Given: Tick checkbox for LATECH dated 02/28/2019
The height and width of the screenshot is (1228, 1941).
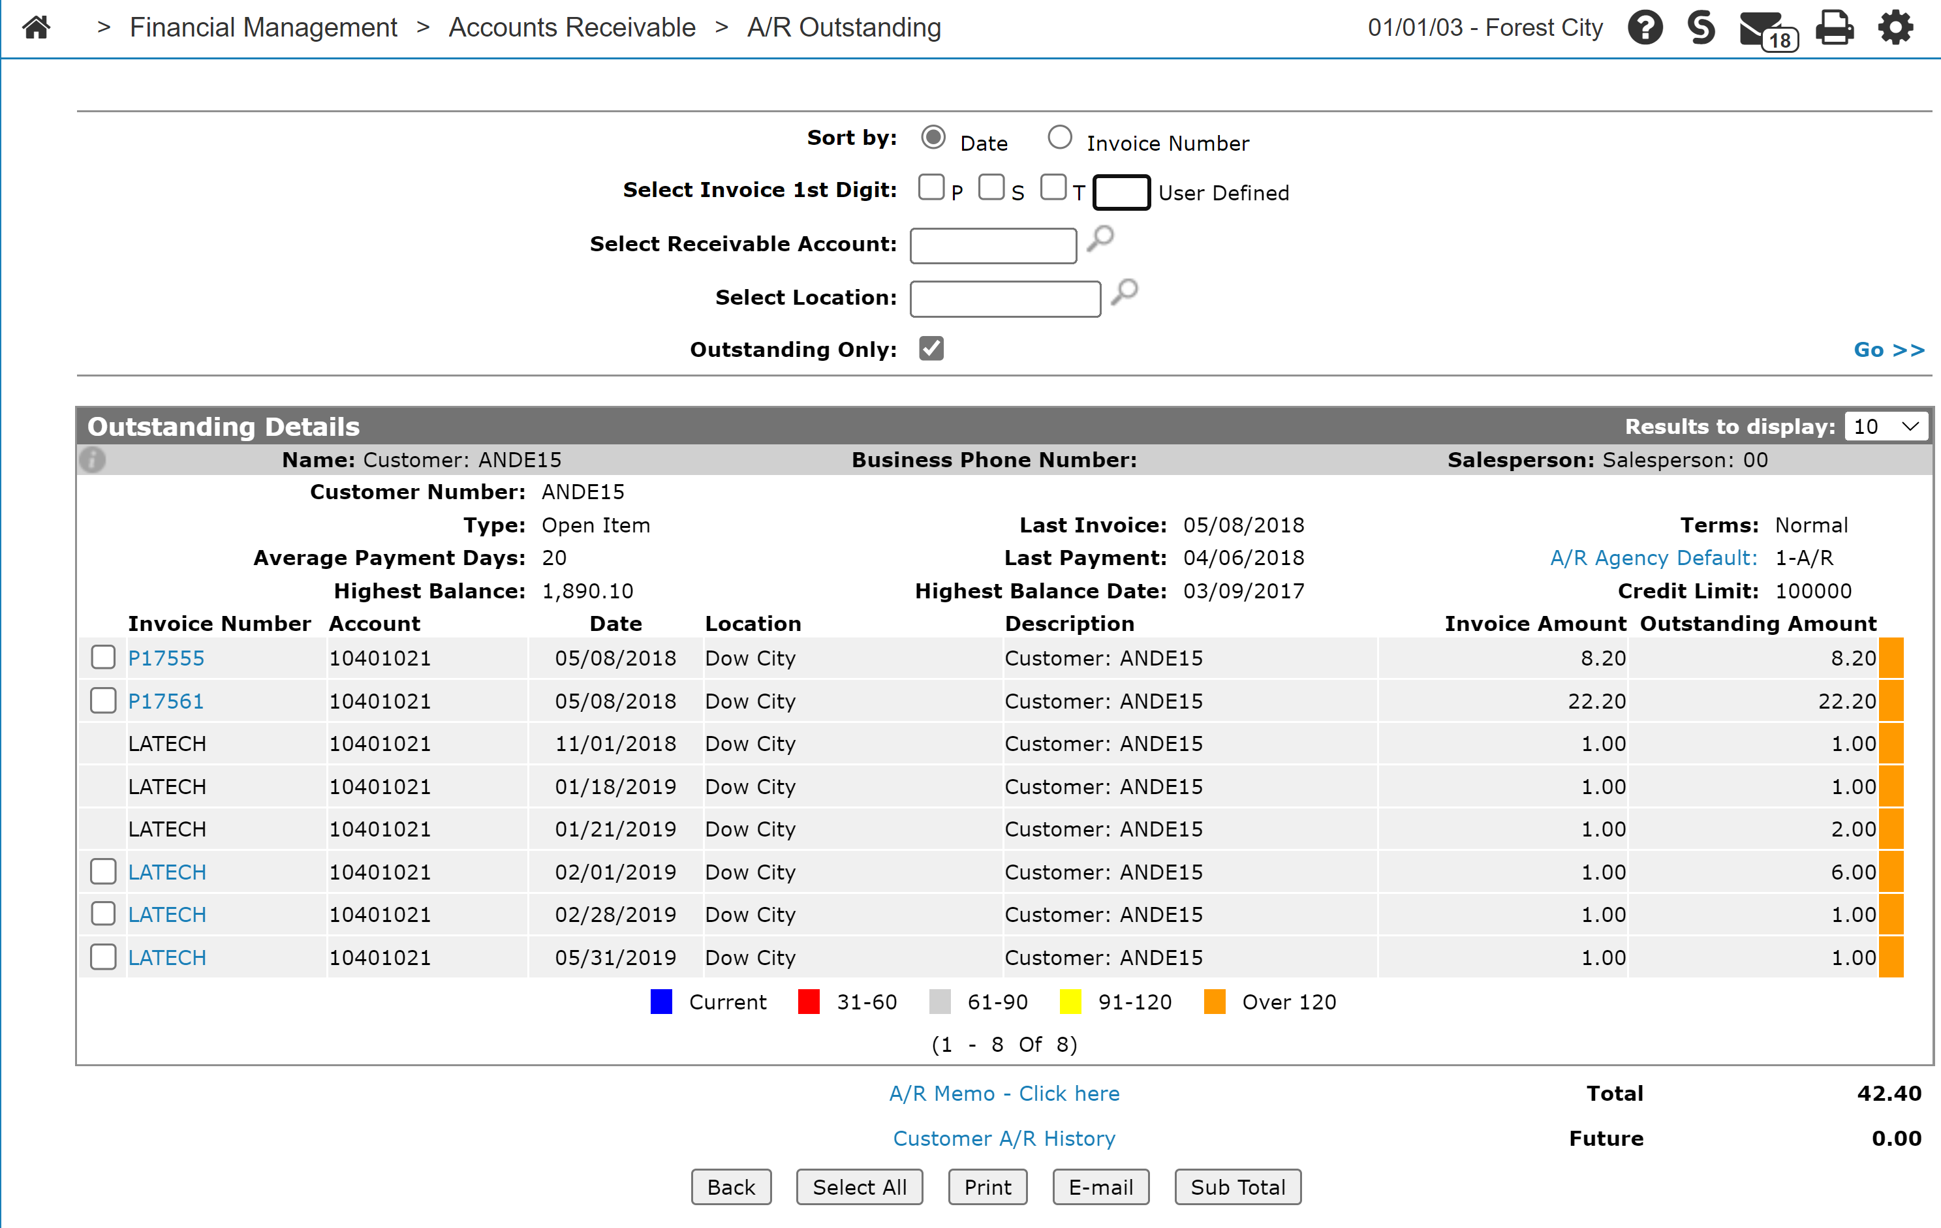Looking at the screenshot, I should [x=103, y=913].
